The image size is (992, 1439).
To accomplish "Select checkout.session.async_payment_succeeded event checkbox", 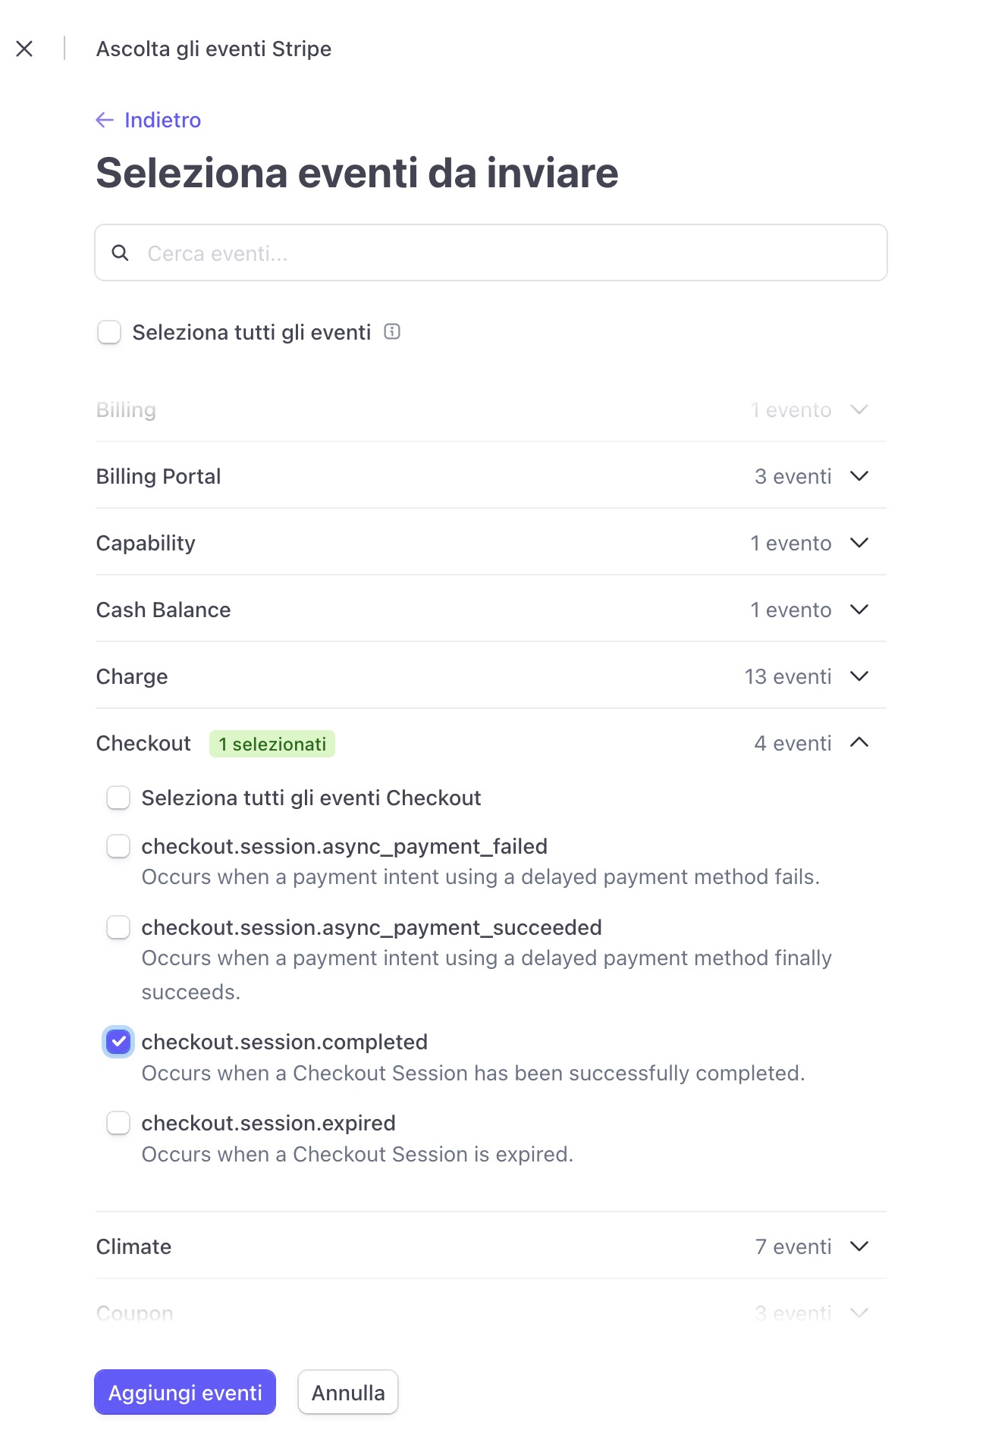I will [118, 928].
